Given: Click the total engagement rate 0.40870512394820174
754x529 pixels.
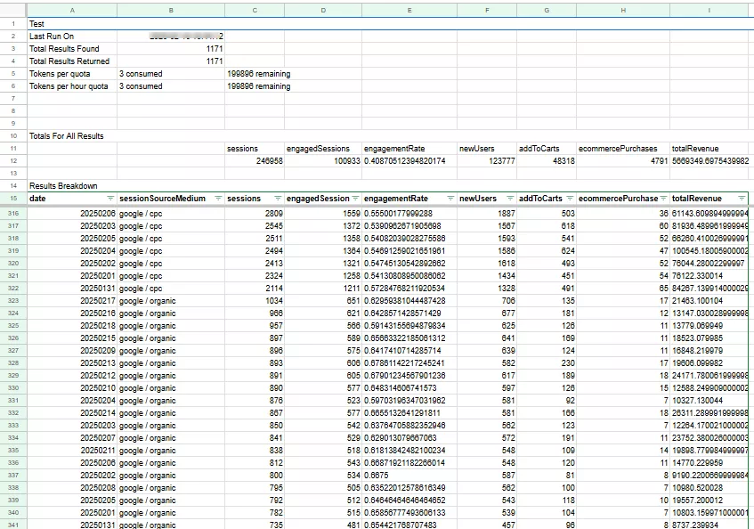Looking at the screenshot, I should coord(409,160).
